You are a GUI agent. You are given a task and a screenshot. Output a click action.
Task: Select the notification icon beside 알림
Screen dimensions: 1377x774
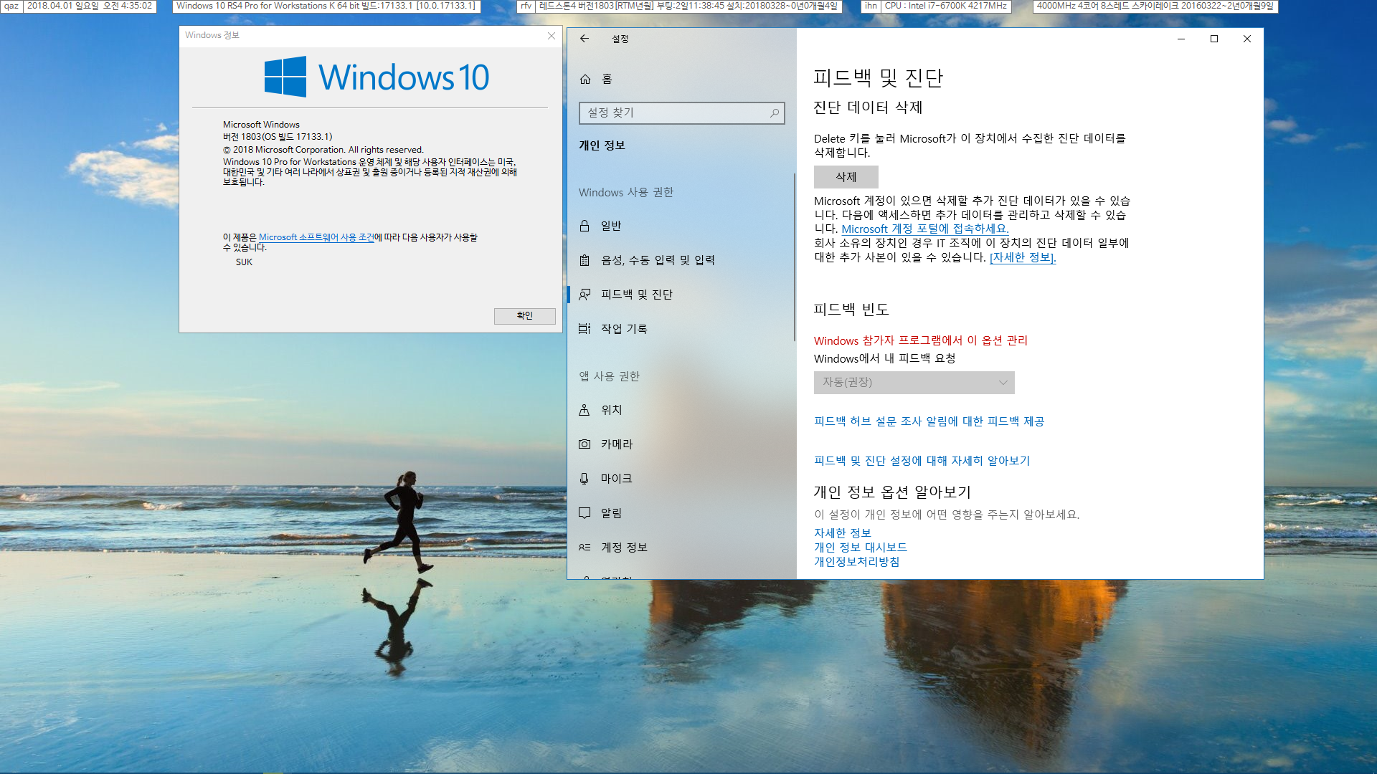coord(585,513)
